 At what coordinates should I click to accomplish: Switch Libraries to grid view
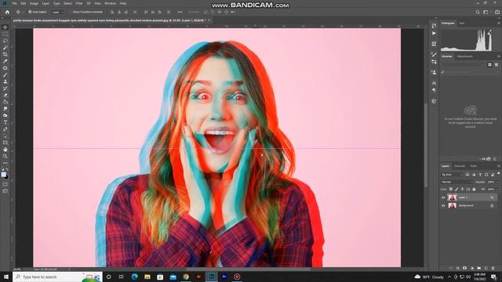[x=489, y=64]
